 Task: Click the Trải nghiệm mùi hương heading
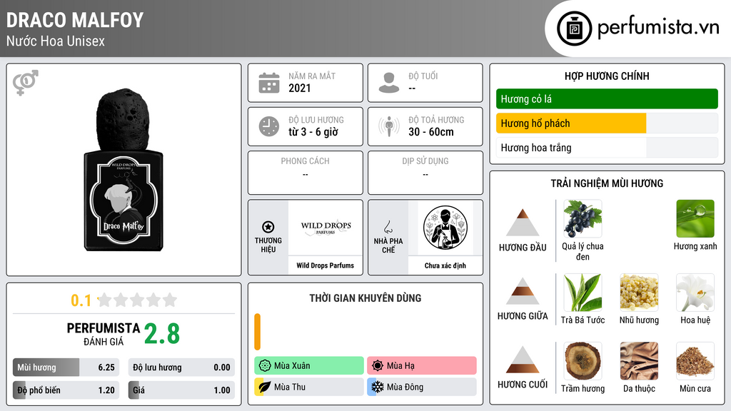607,183
